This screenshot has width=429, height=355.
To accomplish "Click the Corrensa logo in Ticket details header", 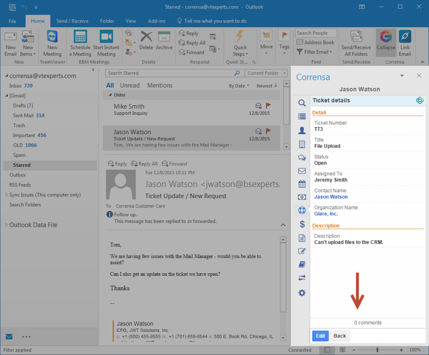I will pyautogui.click(x=420, y=101).
